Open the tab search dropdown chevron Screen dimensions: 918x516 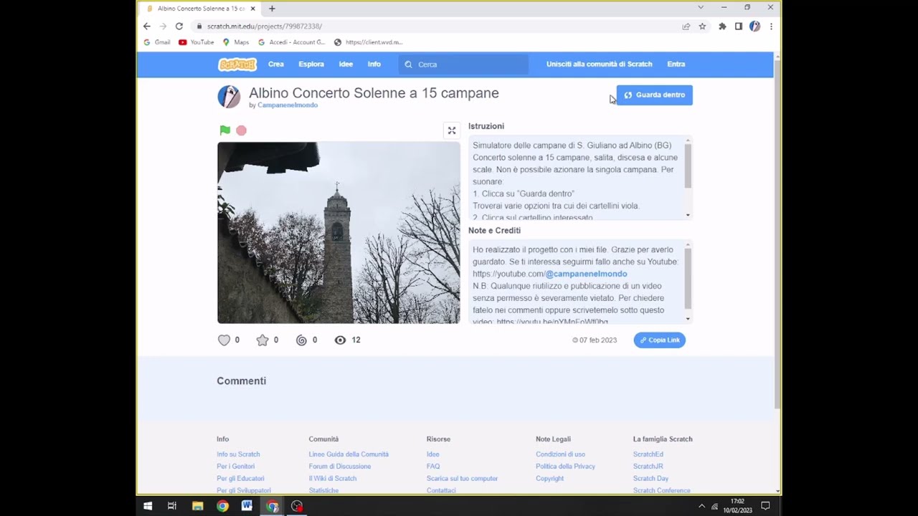(x=701, y=7)
